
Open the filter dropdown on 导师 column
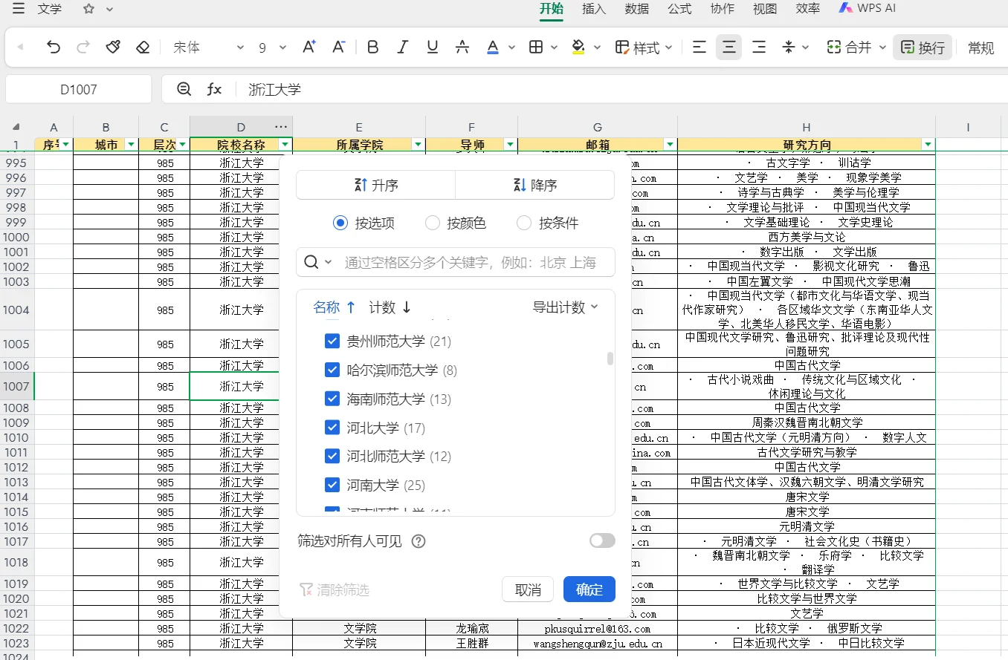(510, 145)
